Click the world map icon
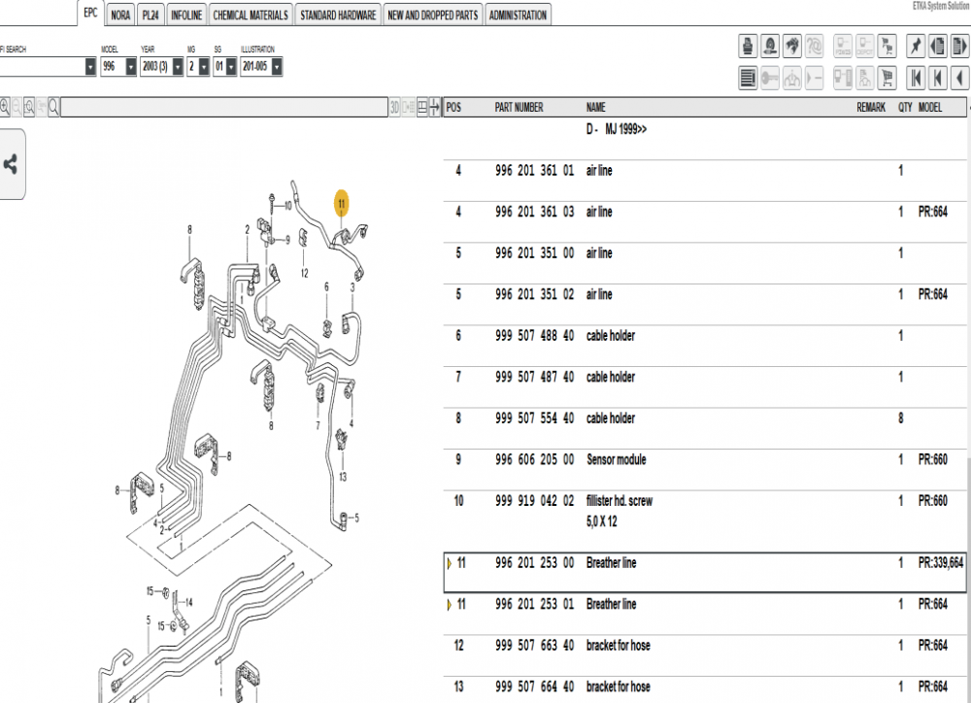 click(x=792, y=46)
